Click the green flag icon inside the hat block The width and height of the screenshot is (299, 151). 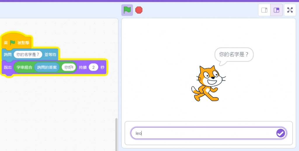click(x=13, y=42)
